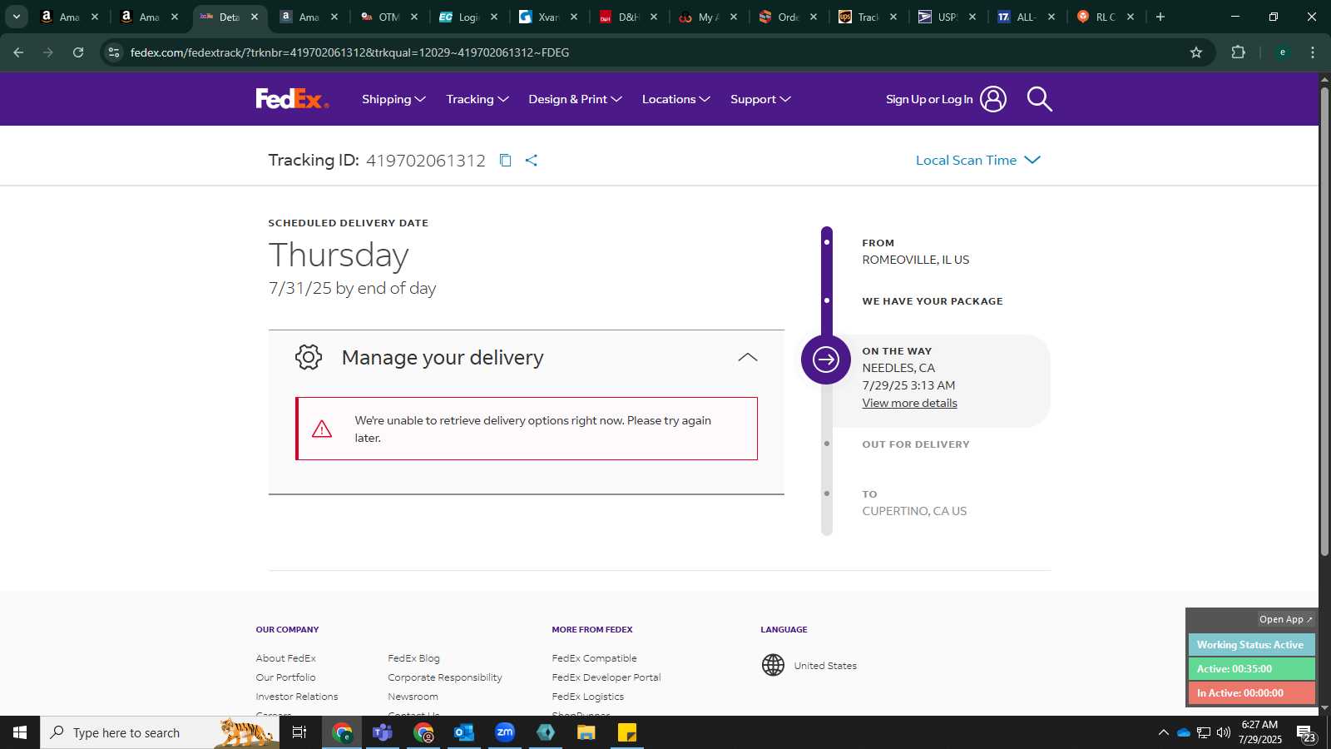
Task: Open the Chrome profile 'e' avatar
Action: coord(1283,52)
